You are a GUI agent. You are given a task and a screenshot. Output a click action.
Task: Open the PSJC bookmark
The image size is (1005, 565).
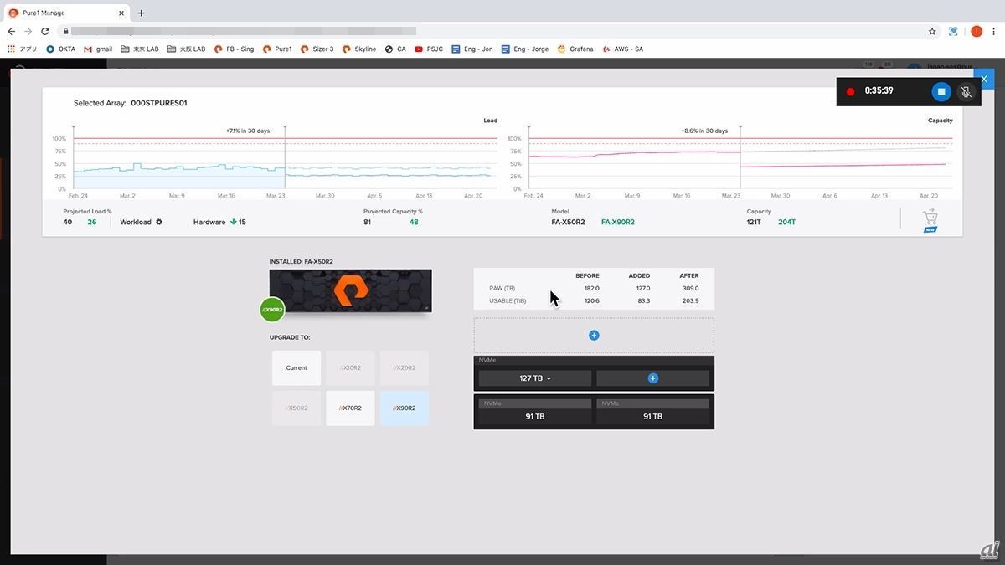[x=429, y=49]
